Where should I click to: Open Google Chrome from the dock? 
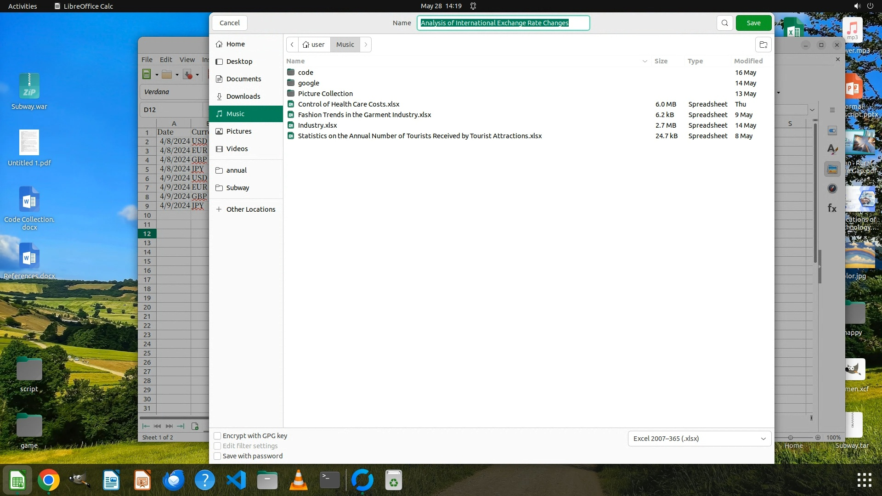tap(48, 480)
